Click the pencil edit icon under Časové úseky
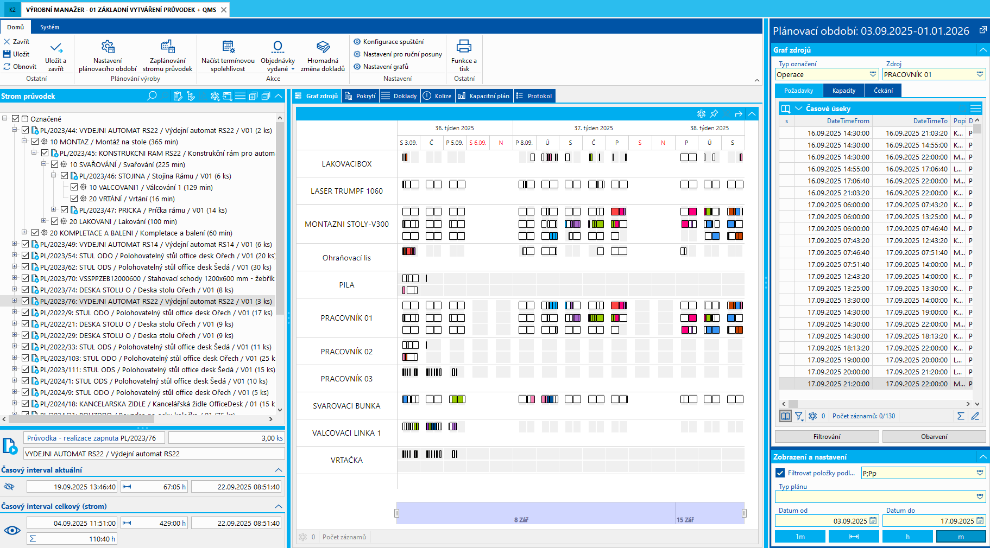This screenshot has width=990, height=548. (x=975, y=416)
